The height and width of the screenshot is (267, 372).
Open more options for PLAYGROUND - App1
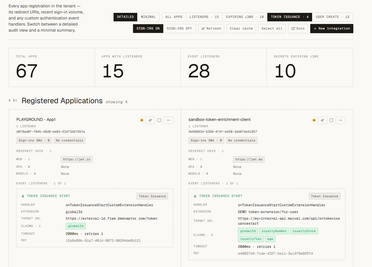coord(168,120)
